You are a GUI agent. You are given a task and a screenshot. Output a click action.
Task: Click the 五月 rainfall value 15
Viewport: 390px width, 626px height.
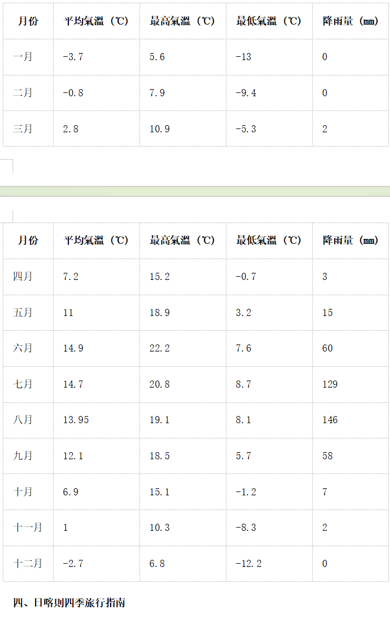click(x=327, y=313)
